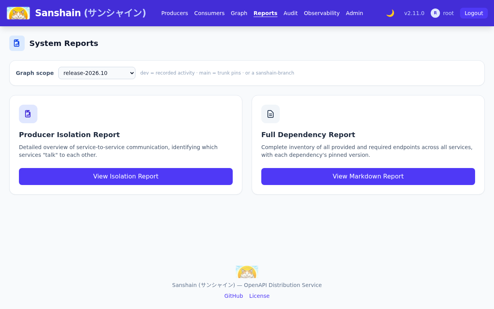The image size is (494, 309).
Task: Open the Producers menu
Action: [x=175, y=13]
